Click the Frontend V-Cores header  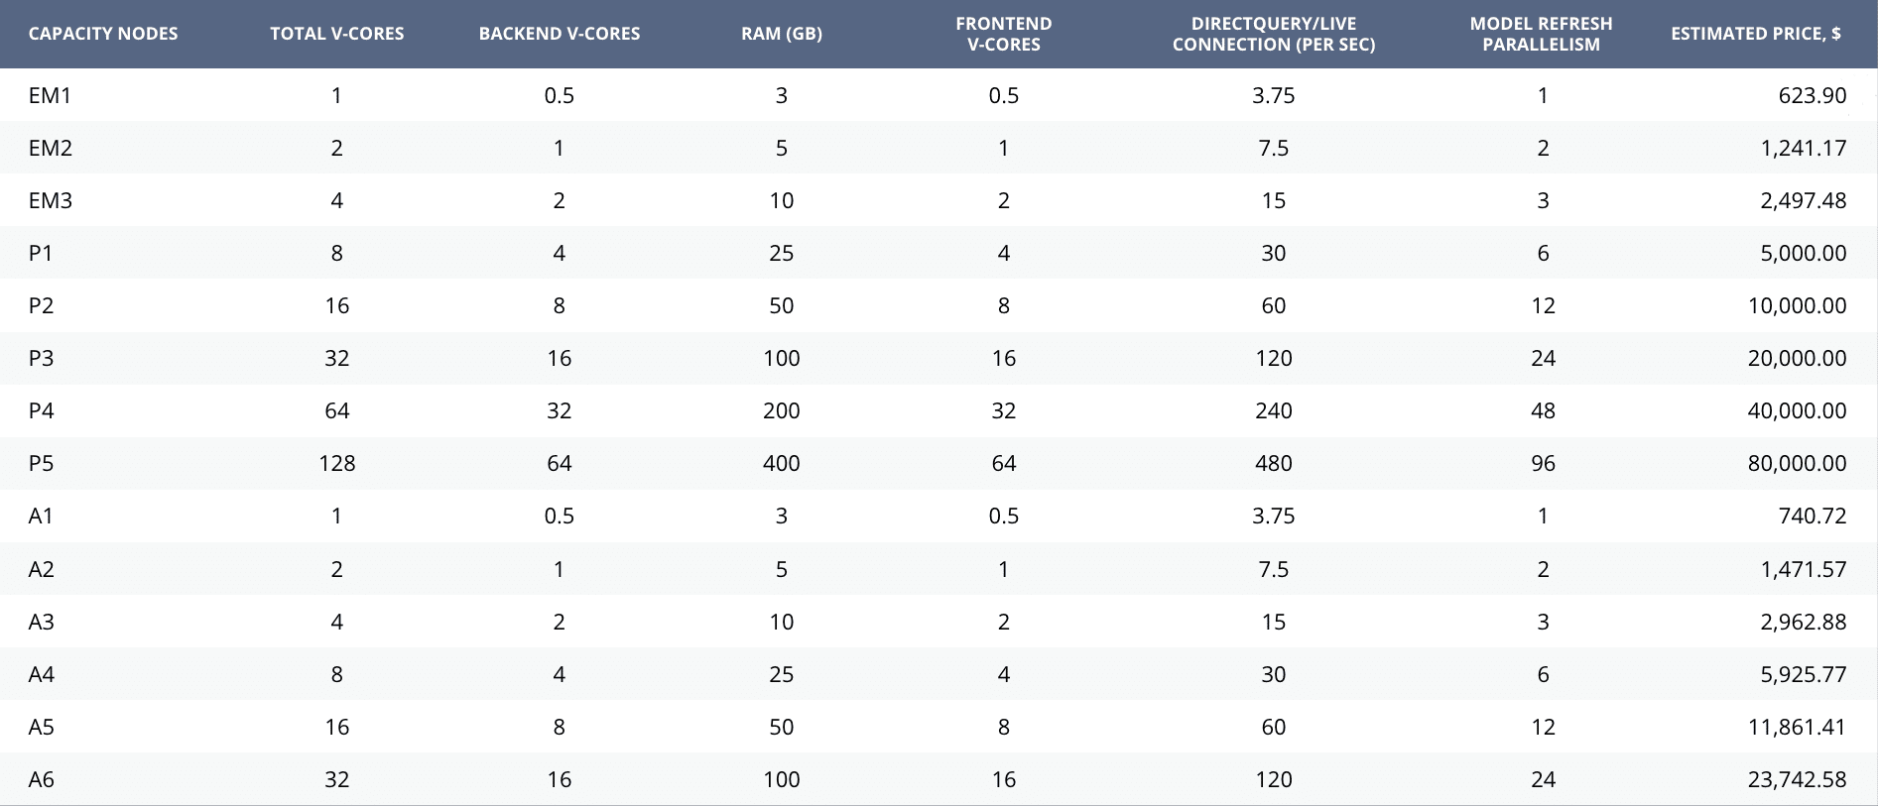1004,34
